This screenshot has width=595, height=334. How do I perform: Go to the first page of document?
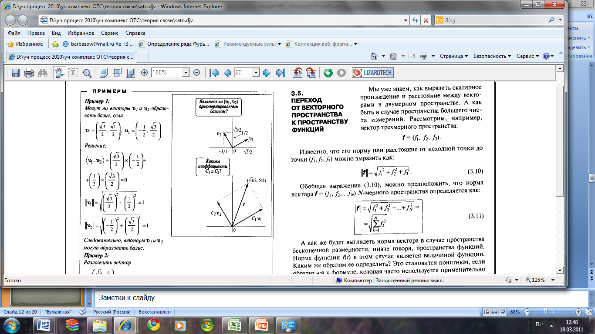[214, 73]
